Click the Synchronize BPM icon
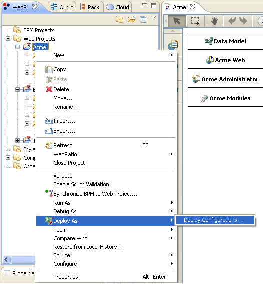Image resolution: width=263 pixels, height=284 pixels. [49, 193]
